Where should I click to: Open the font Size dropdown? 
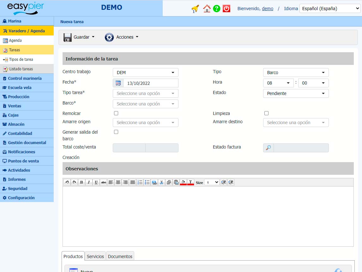[x=212, y=182]
